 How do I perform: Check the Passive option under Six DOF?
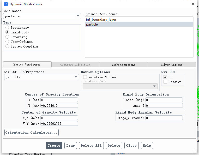click(x=165, y=82)
